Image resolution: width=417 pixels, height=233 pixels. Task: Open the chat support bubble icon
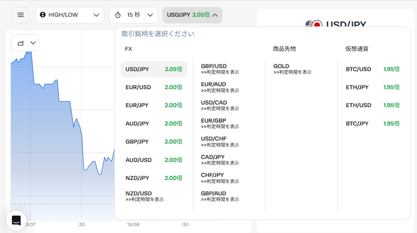tap(16, 220)
